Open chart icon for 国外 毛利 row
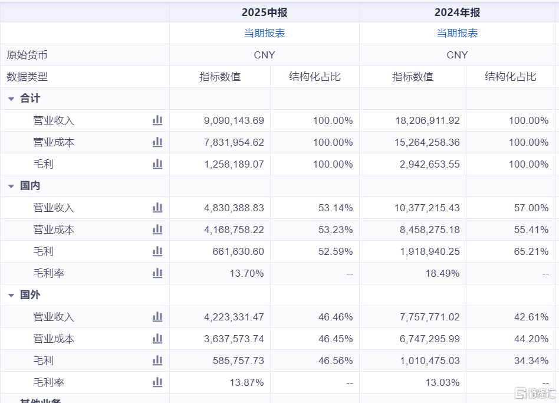This screenshot has width=559, height=403. (x=157, y=361)
